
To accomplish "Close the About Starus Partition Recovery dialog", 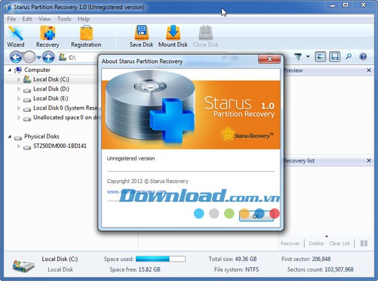I will click(x=269, y=59).
